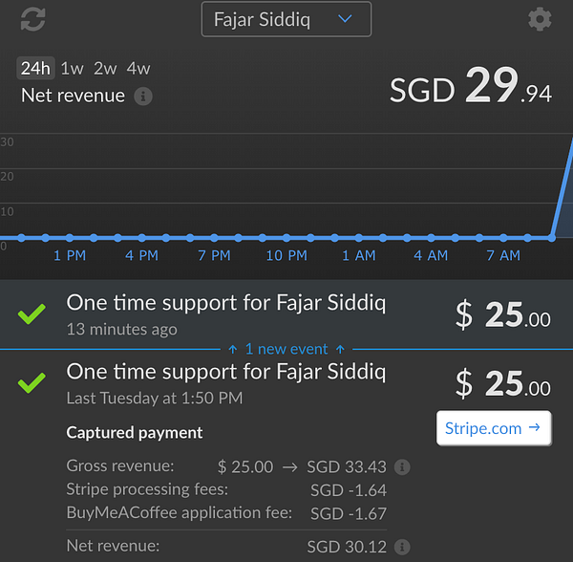Switch to the 4w time range
This screenshot has width=573, height=562.
[138, 69]
